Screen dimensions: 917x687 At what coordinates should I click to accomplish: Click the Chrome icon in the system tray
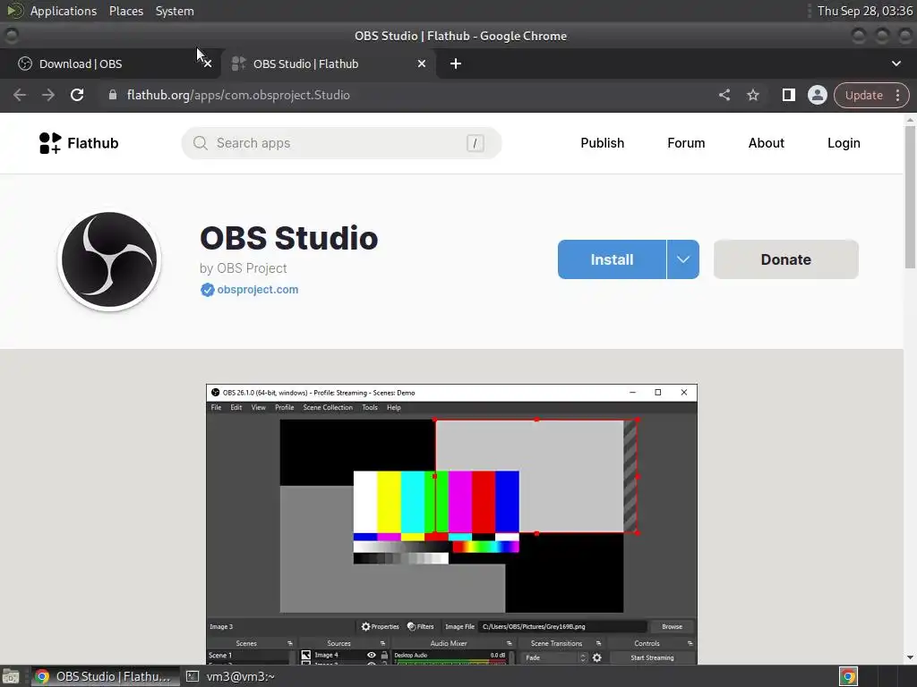click(x=849, y=676)
